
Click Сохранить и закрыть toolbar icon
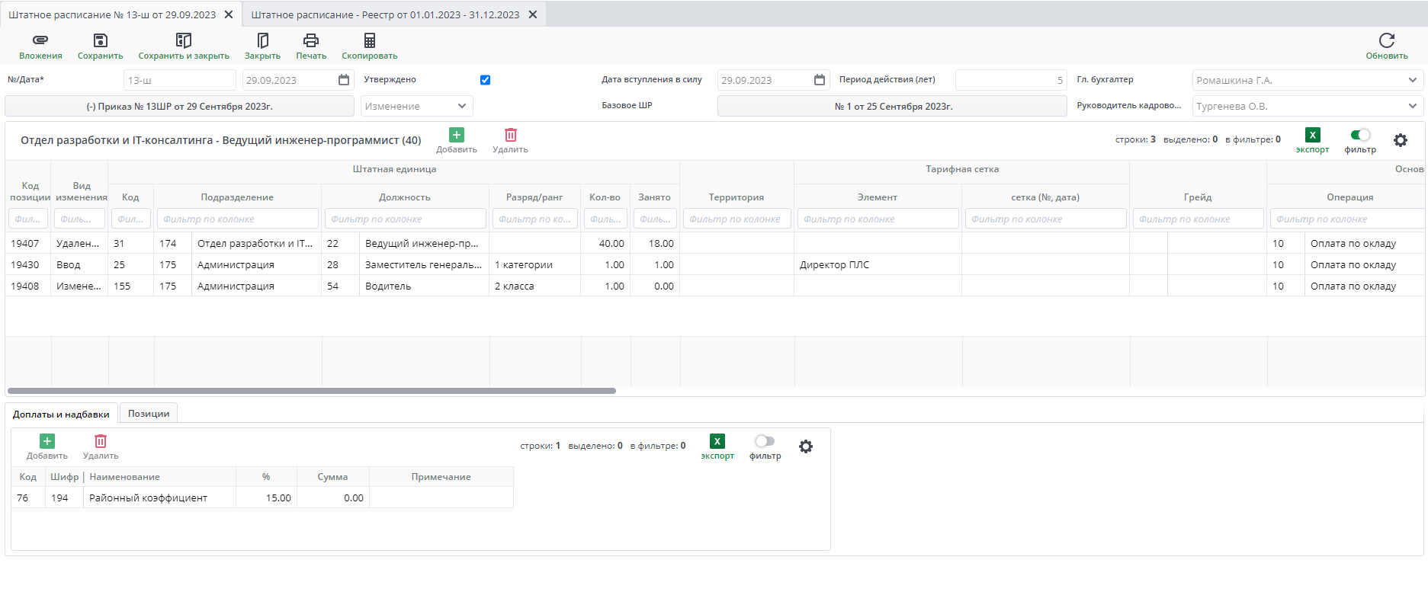click(x=184, y=40)
